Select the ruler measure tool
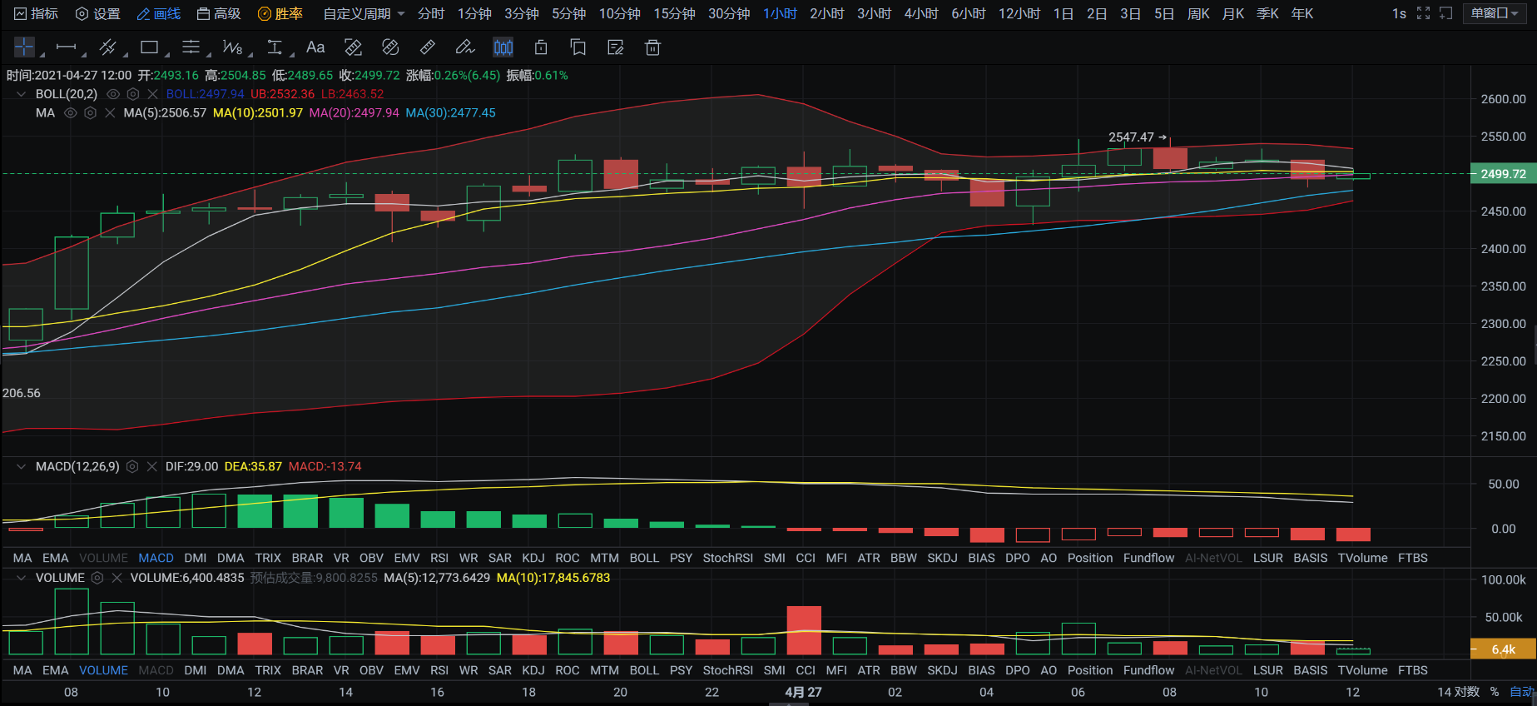1537x706 pixels. (427, 47)
